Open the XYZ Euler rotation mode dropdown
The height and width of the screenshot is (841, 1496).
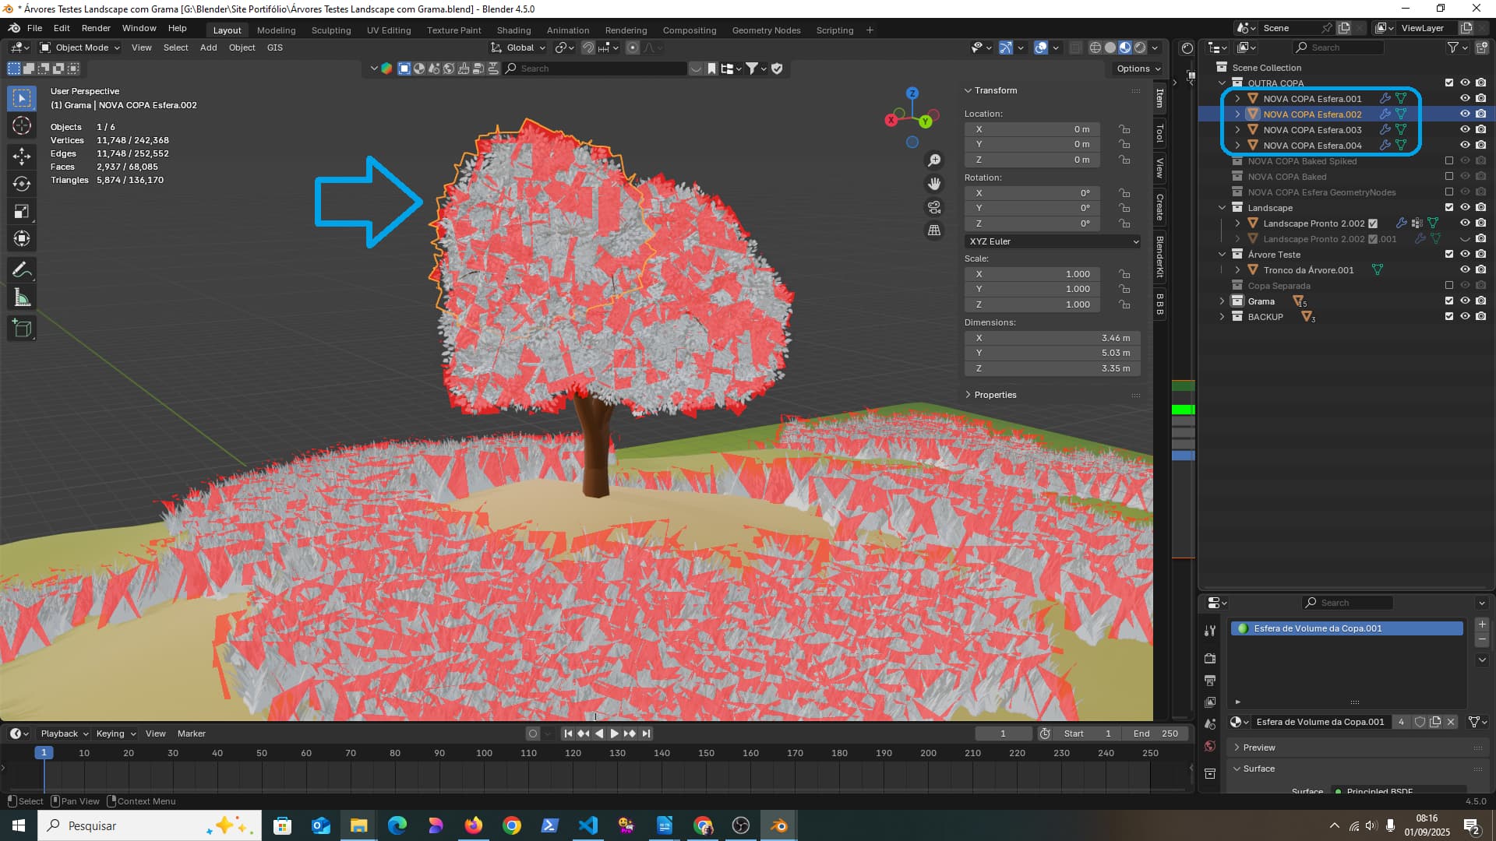pos(1052,241)
